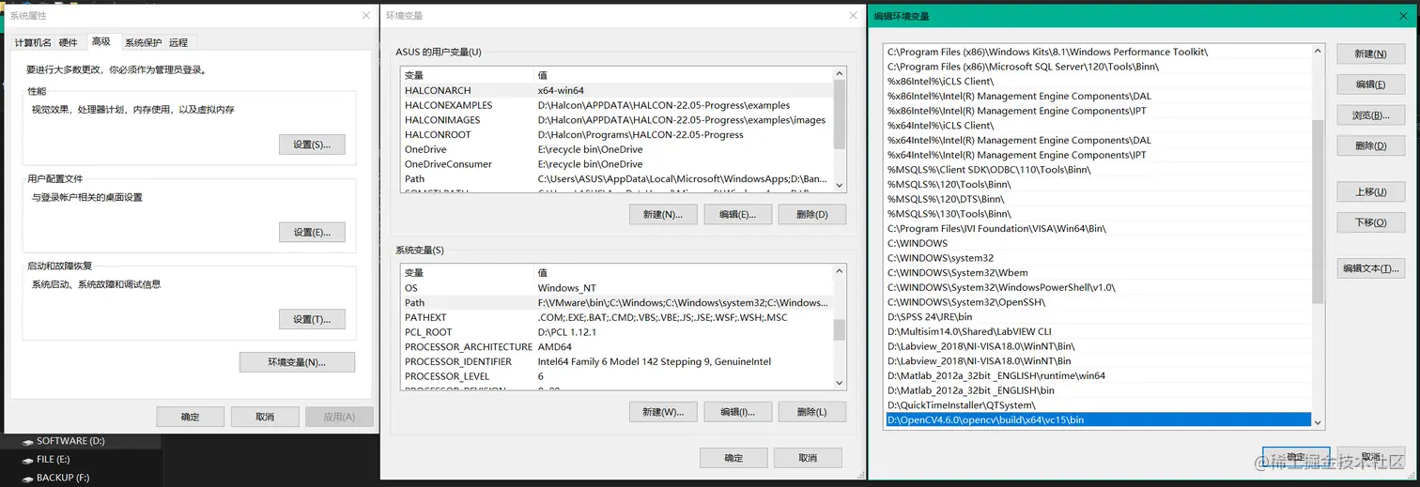The height and width of the screenshot is (487, 1420).
Task: Click 下移(O) to move entry down
Action: click(1371, 222)
